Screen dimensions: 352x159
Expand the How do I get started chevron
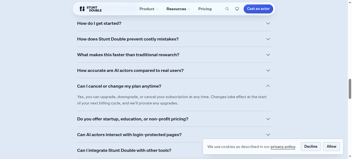pyautogui.click(x=268, y=23)
